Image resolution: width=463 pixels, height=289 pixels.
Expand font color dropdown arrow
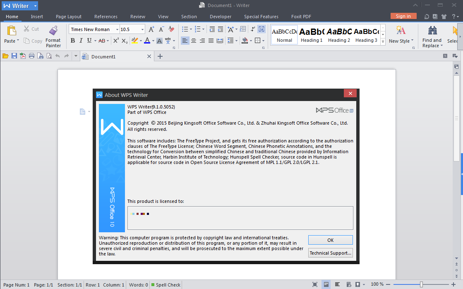point(153,41)
